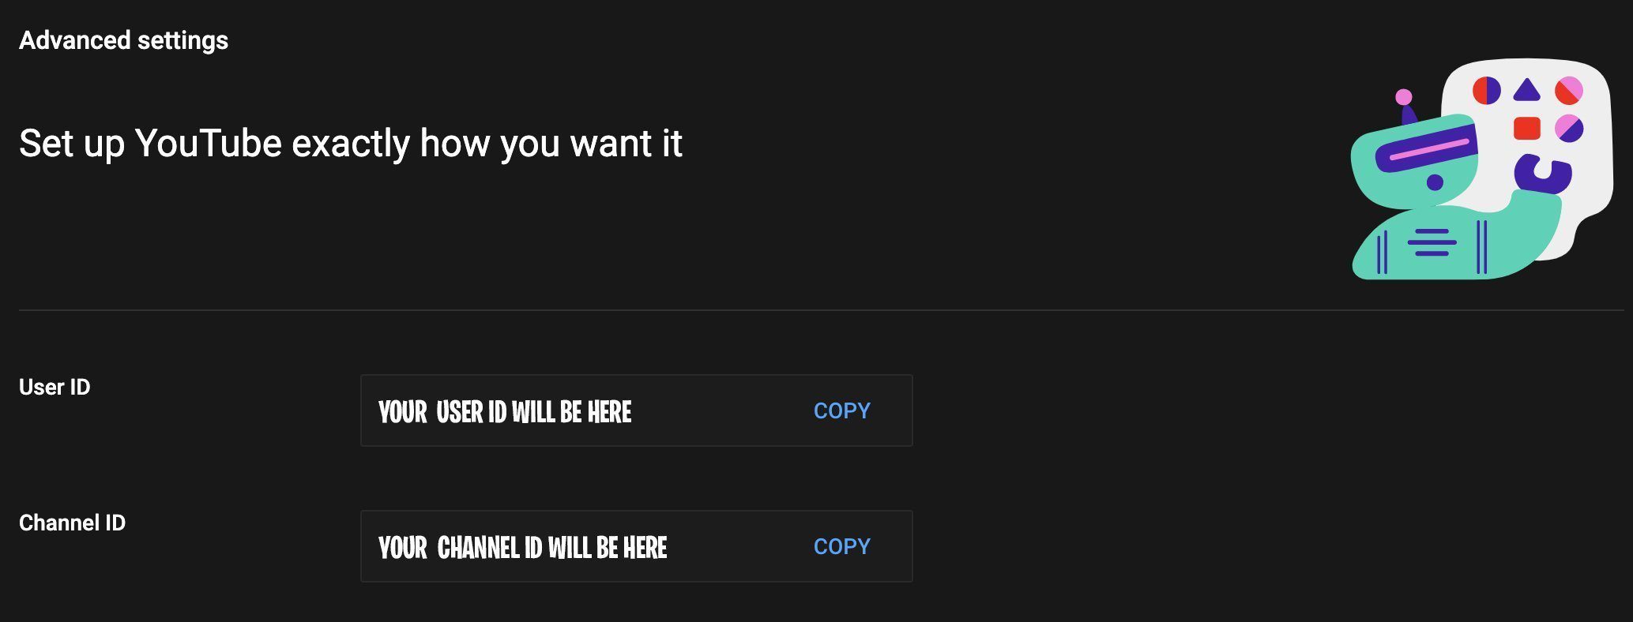Click the robot's pink antenna ball
The height and width of the screenshot is (622, 1633).
[1404, 97]
